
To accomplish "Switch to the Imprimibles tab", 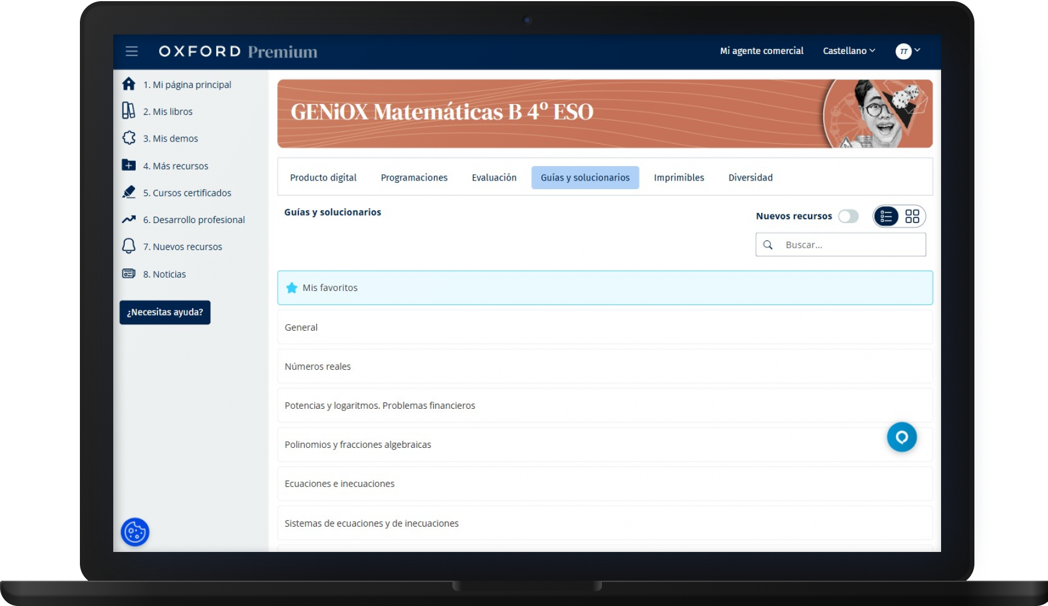I will coord(679,178).
